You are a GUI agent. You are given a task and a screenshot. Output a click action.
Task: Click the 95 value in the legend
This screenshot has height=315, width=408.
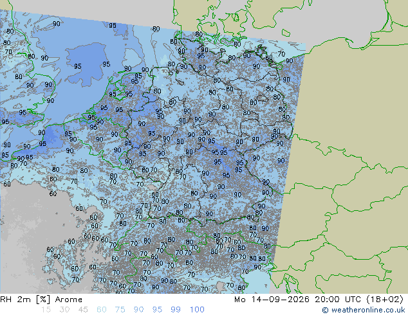pos(157,310)
